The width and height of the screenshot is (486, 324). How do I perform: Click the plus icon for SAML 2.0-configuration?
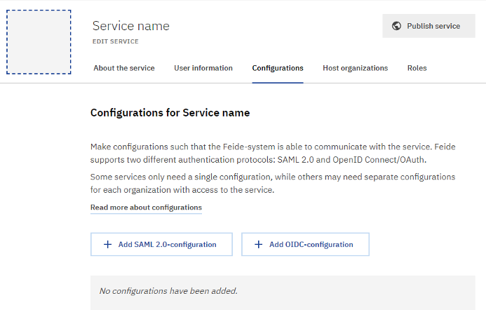tap(107, 244)
